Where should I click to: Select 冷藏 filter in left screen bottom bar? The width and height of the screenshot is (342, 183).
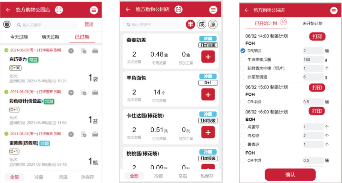tap(38, 177)
